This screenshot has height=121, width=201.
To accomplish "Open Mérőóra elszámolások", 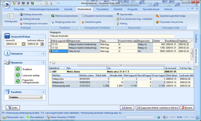I will click(x=65, y=16).
